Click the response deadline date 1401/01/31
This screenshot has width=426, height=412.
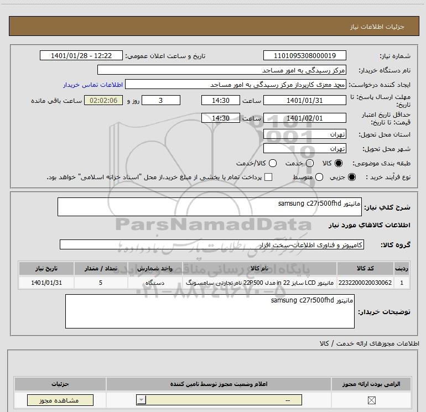pyautogui.click(x=304, y=100)
